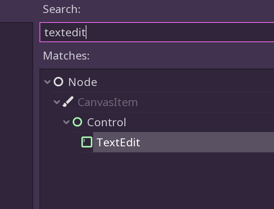Click the CanvasItem paintbrush icon
Viewport: 274px width, 209px height.
point(68,102)
